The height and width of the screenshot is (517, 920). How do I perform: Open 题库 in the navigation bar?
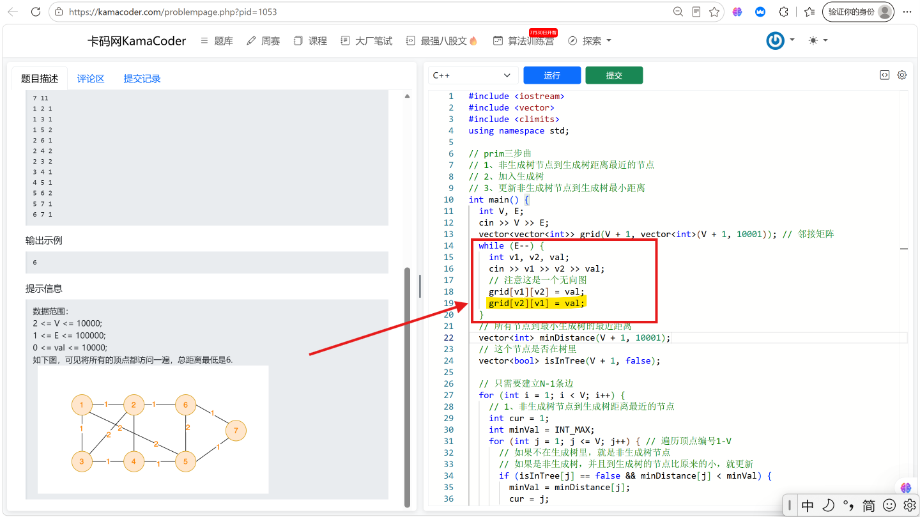coord(217,41)
